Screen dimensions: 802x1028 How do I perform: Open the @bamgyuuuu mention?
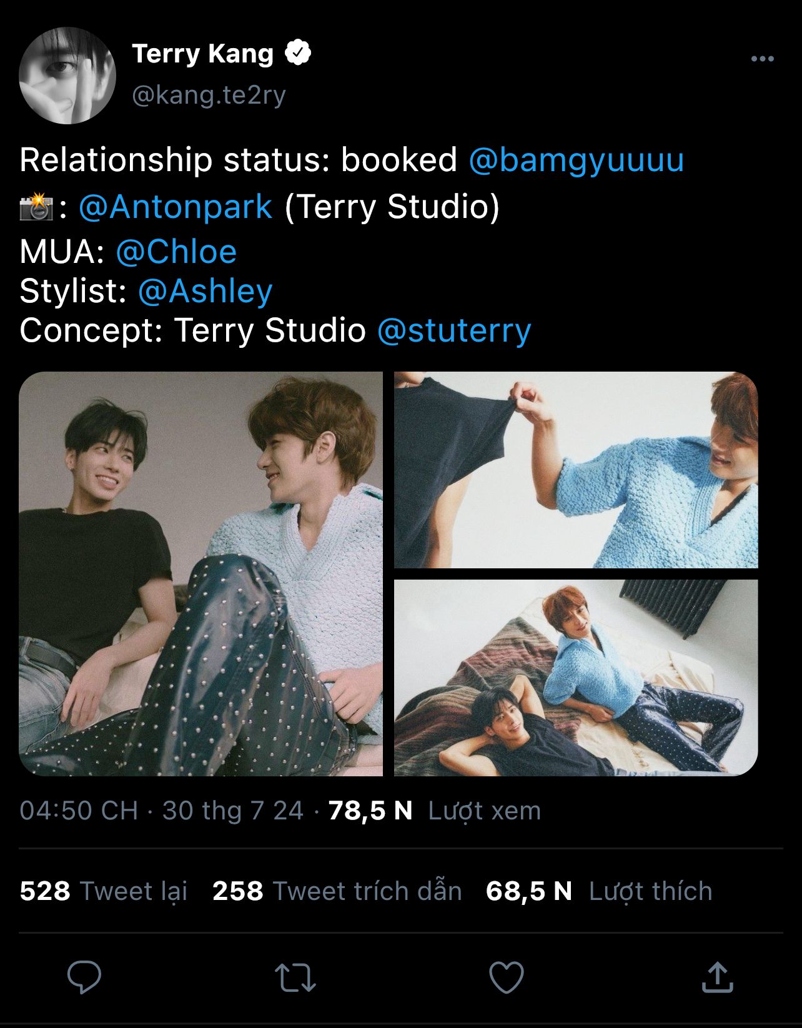(576, 160)
